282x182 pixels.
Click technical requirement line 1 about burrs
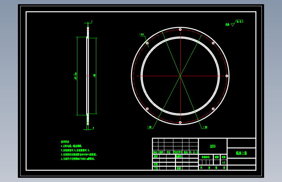(72, 146)
